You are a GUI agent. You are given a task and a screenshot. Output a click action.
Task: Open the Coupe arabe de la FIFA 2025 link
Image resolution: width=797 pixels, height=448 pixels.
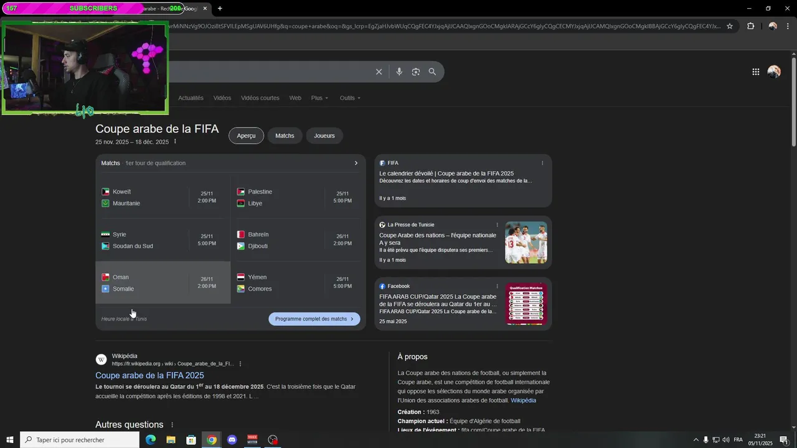tap(149, 375)
